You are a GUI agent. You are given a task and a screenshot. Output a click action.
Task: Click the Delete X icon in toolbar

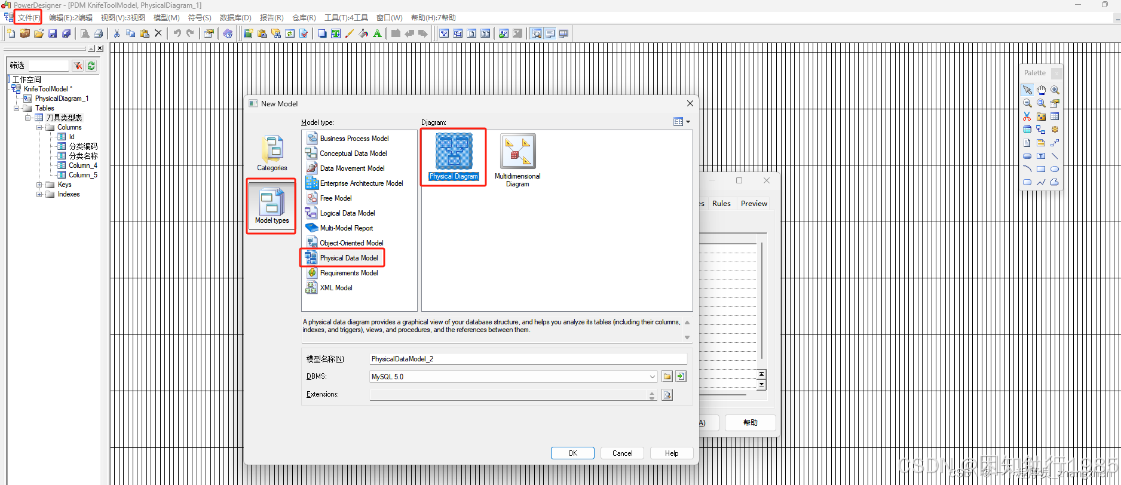(x=158, y=33)
